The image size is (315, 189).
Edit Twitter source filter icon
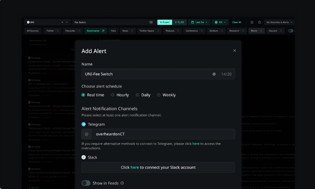pos(57,31)
